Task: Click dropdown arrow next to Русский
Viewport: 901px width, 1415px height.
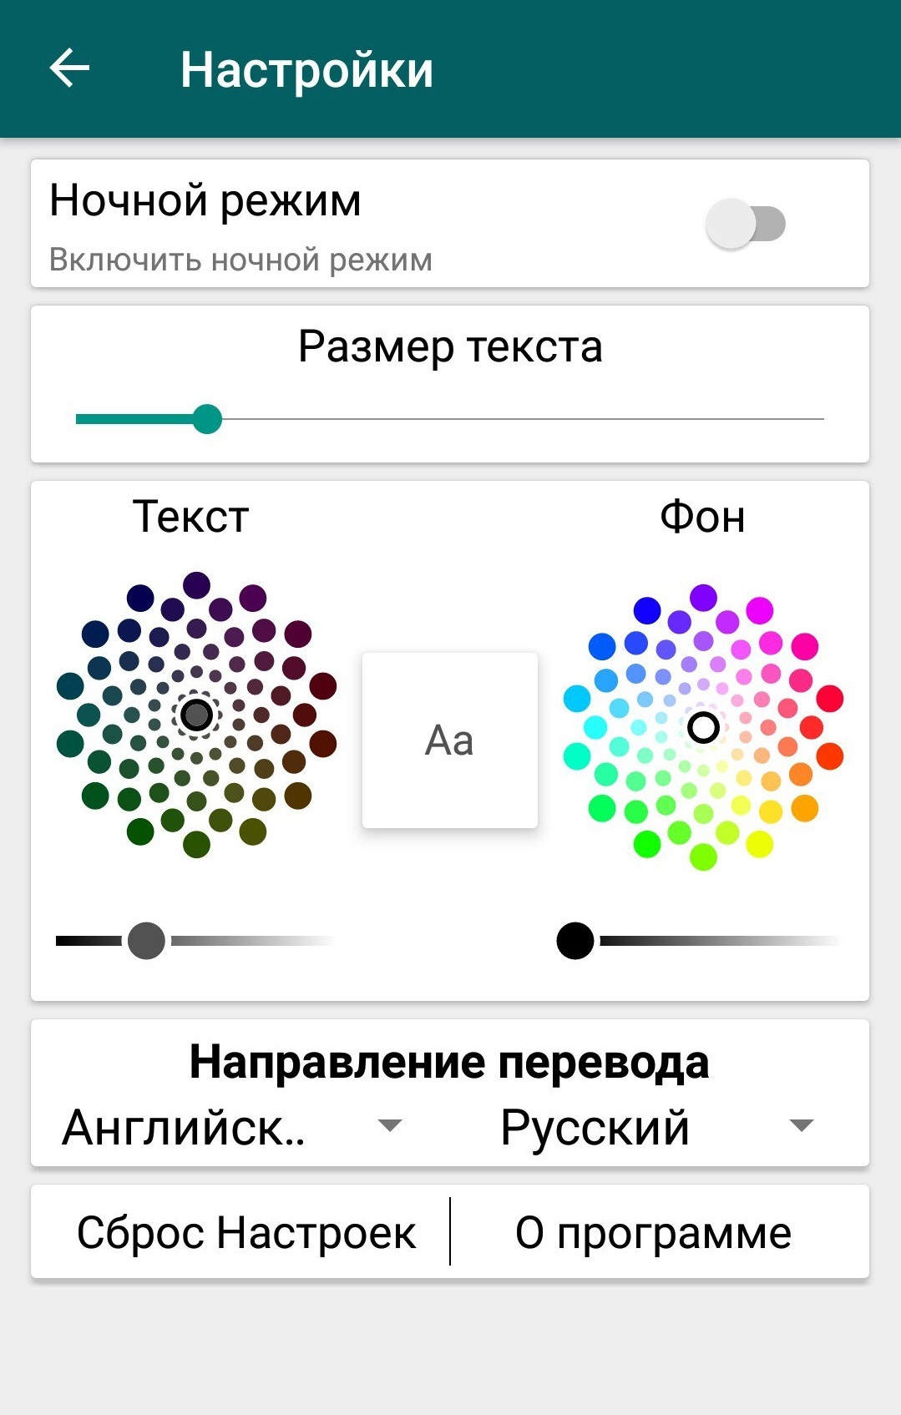Action: pos(802,1126)
